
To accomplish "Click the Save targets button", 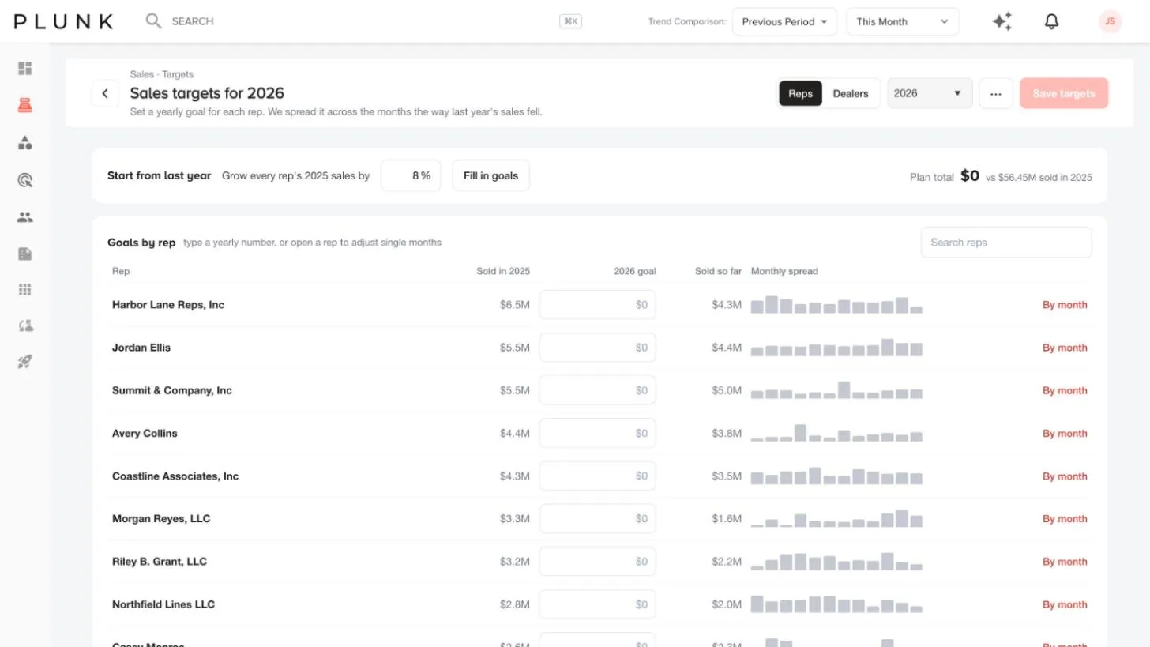I will (1064, 93).
